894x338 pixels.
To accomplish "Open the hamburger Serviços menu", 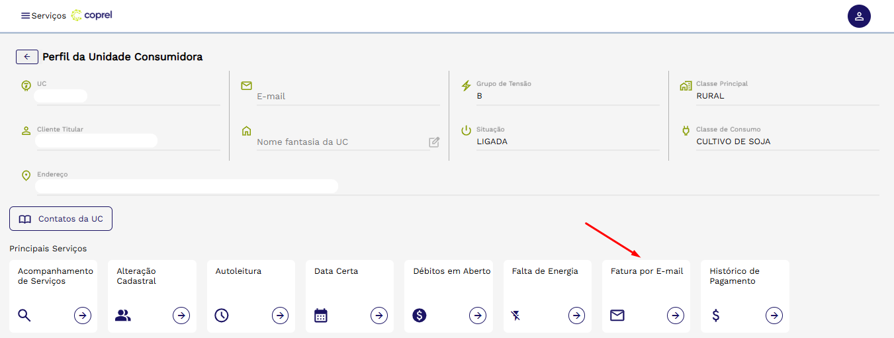I will pyautogui.click(x=25, y=16).
